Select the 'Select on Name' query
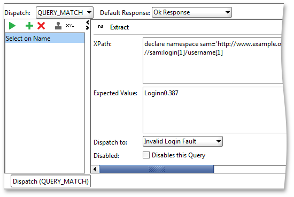The width and height of the screenshot is (294, 197). click(x=45, y=39)
